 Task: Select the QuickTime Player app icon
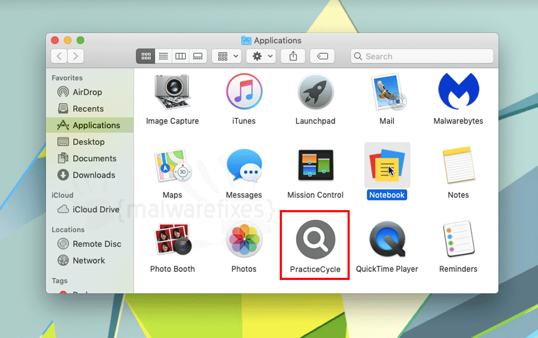387,239
